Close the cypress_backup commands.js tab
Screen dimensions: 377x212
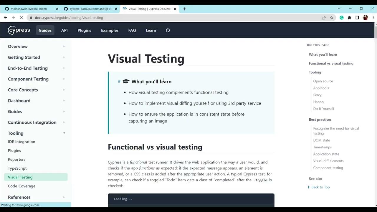tap(116, 9)
